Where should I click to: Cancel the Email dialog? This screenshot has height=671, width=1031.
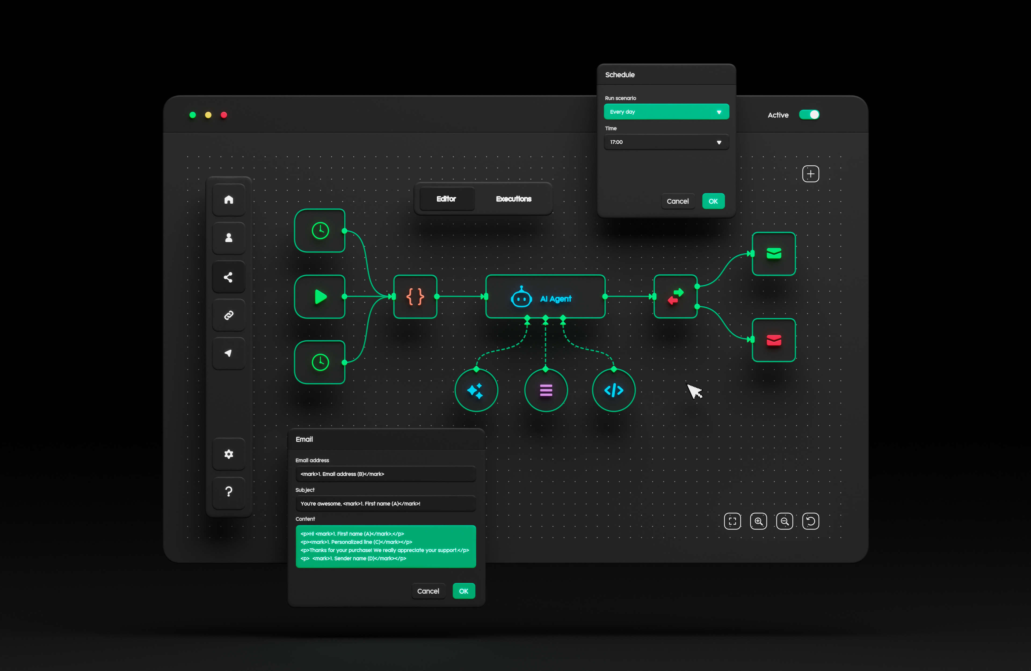pos(429,591)
